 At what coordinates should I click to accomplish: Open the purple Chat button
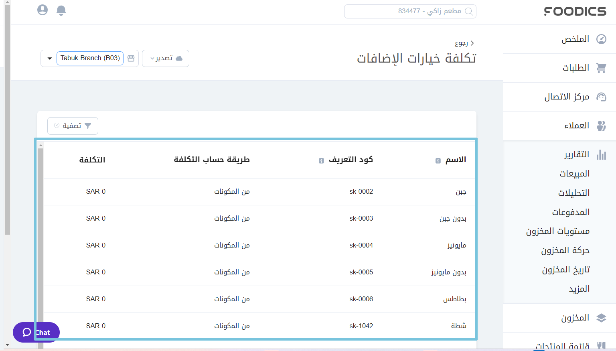click(x=36, y=332)
